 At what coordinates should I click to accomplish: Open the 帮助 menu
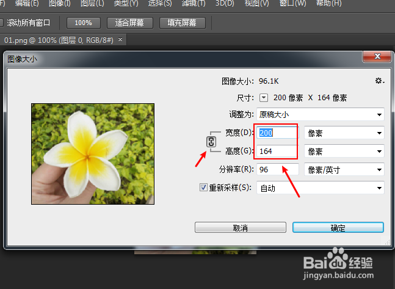[x=328, y=3]
